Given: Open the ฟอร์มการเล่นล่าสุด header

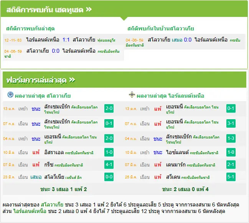Looking at the screenshot, I should (124, 80).
